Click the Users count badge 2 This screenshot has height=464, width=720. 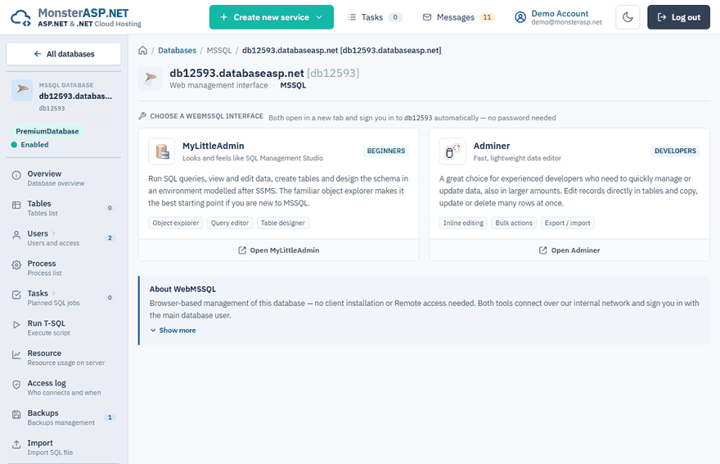click(x=110, y=238)
